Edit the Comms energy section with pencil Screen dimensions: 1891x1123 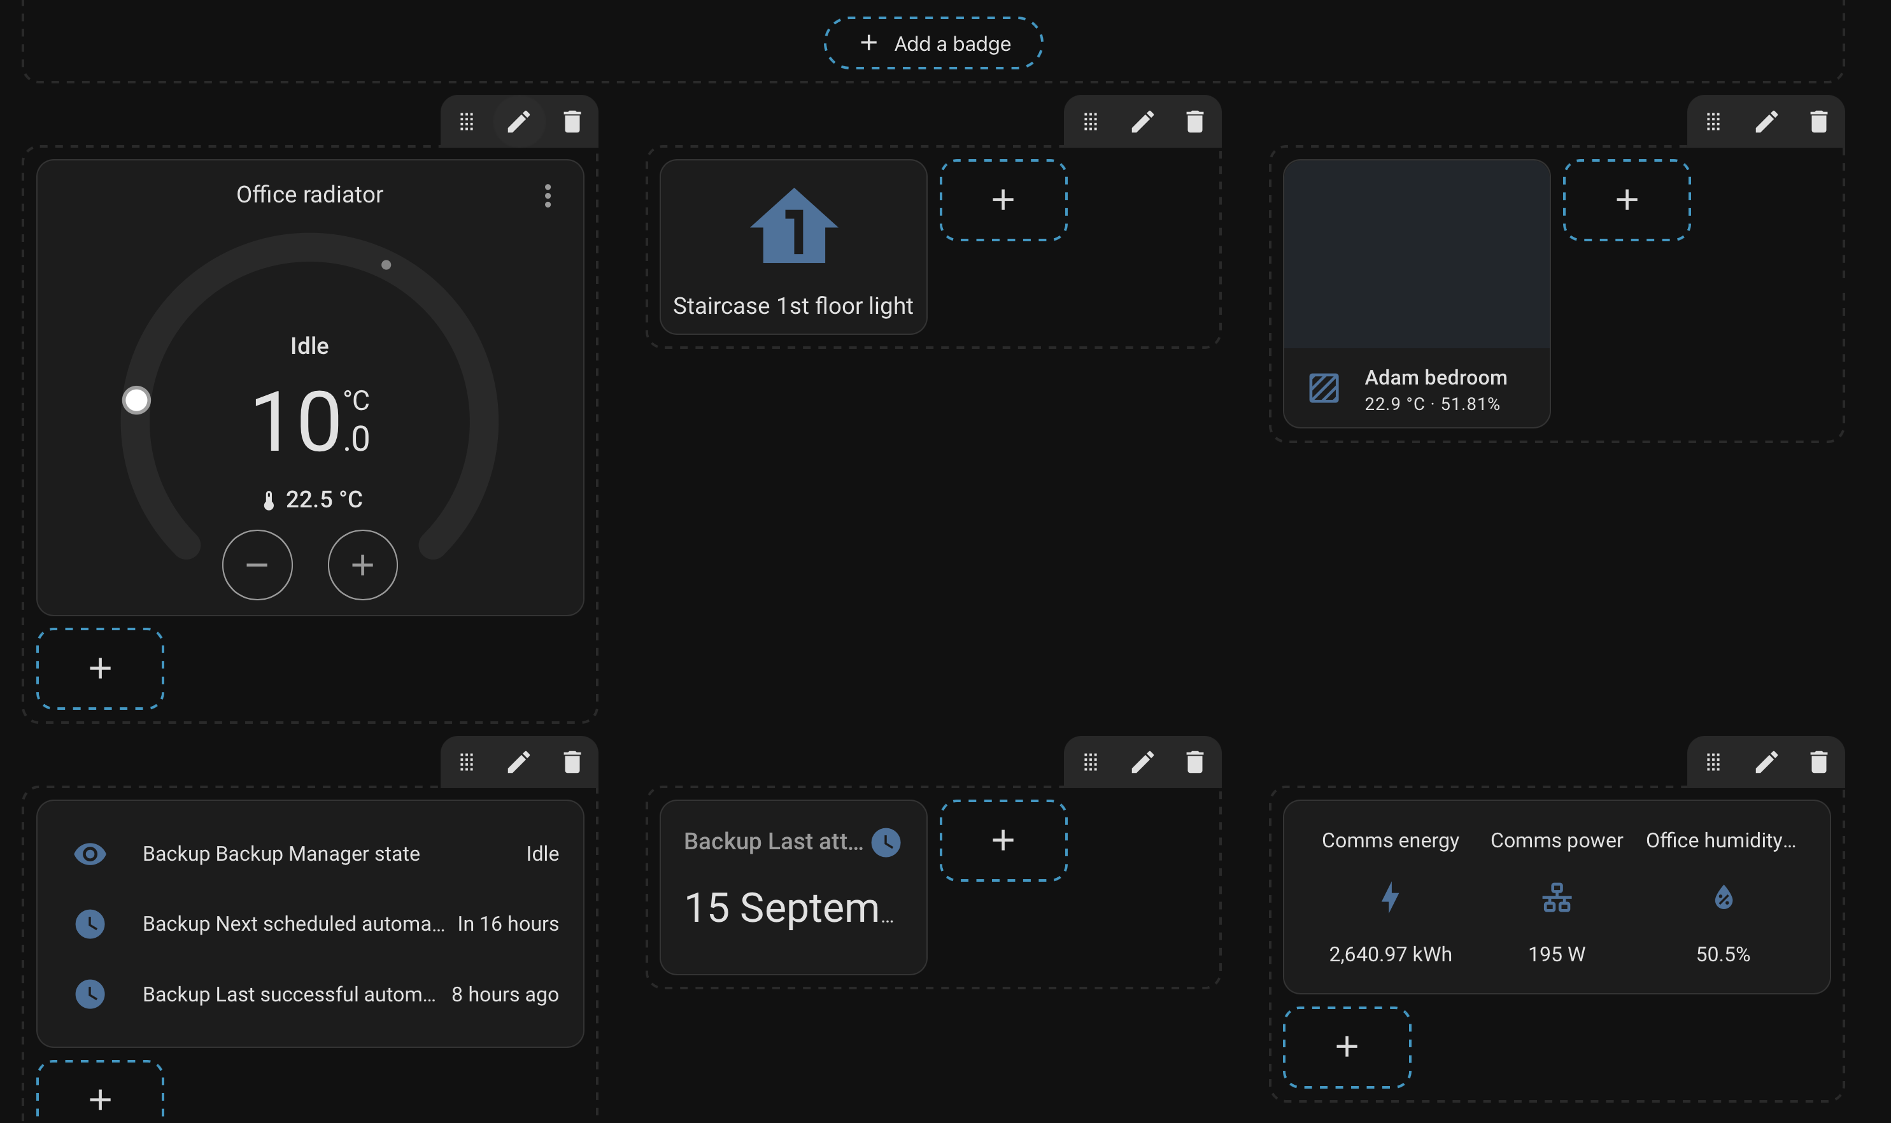click(1766, 762)
